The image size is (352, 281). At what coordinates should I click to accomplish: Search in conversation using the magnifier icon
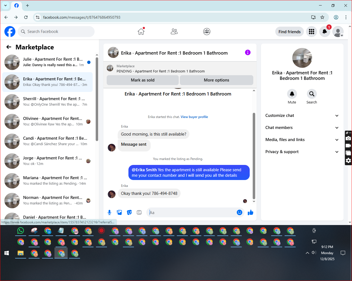coord(312,94)
